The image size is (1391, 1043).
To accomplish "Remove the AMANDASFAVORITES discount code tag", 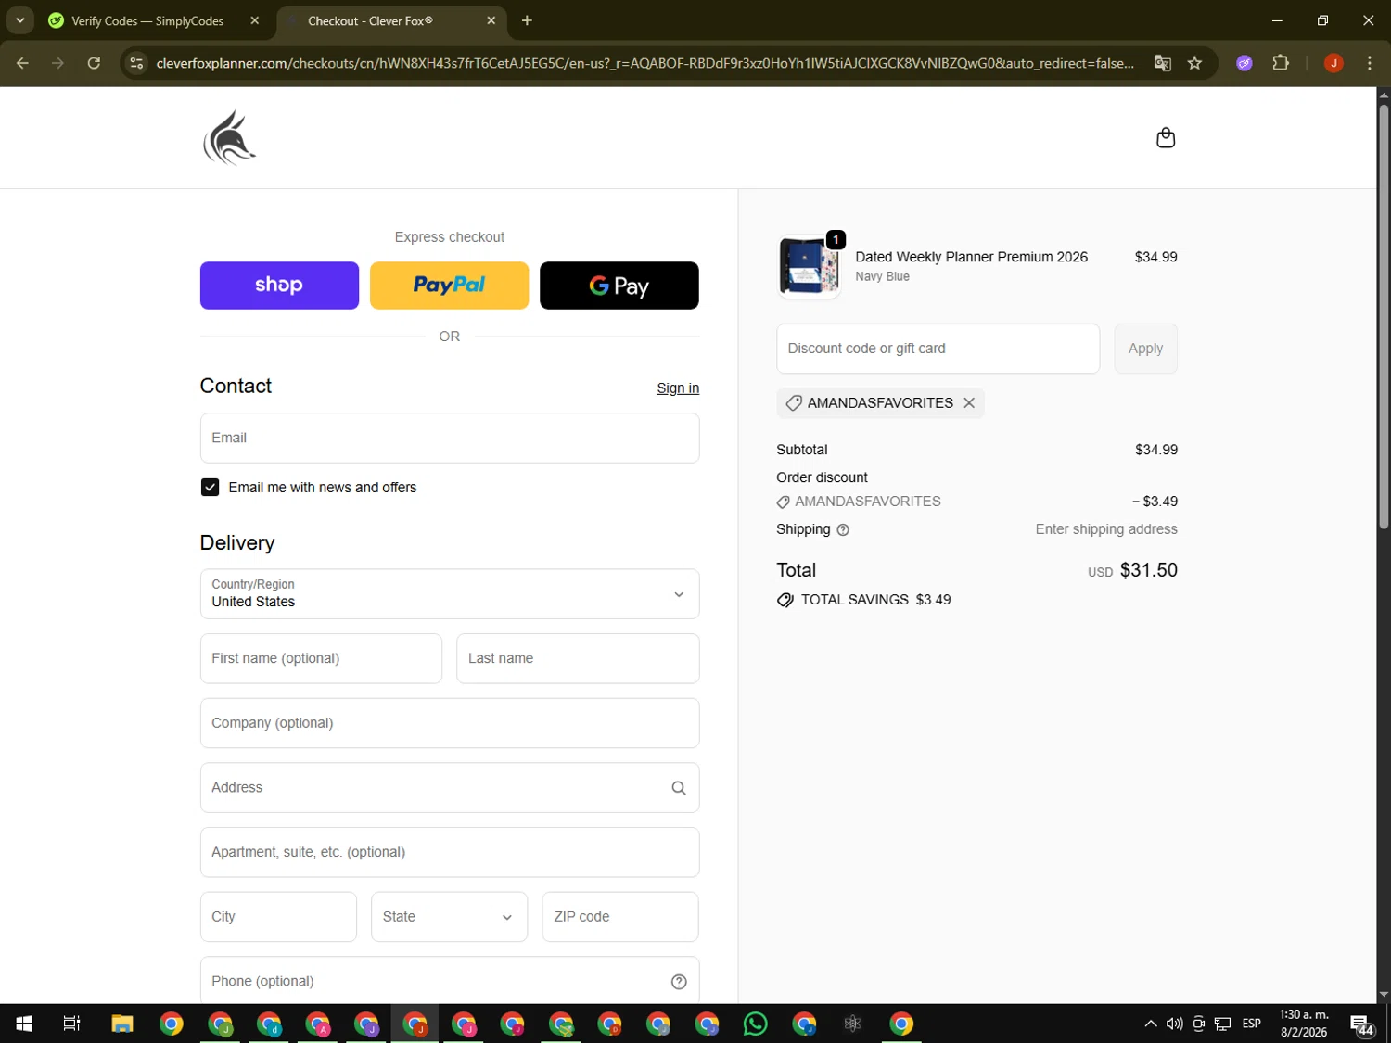I will (x=969, y=402).
